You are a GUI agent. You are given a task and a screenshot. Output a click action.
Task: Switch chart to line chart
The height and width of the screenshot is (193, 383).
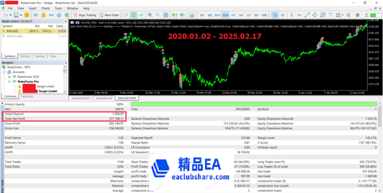(x=141, y=15)
